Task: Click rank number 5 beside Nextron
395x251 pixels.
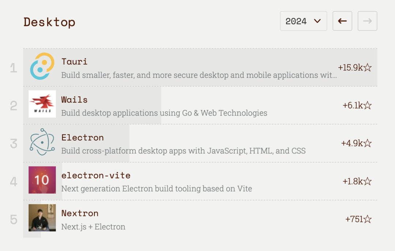Action: 14,220
